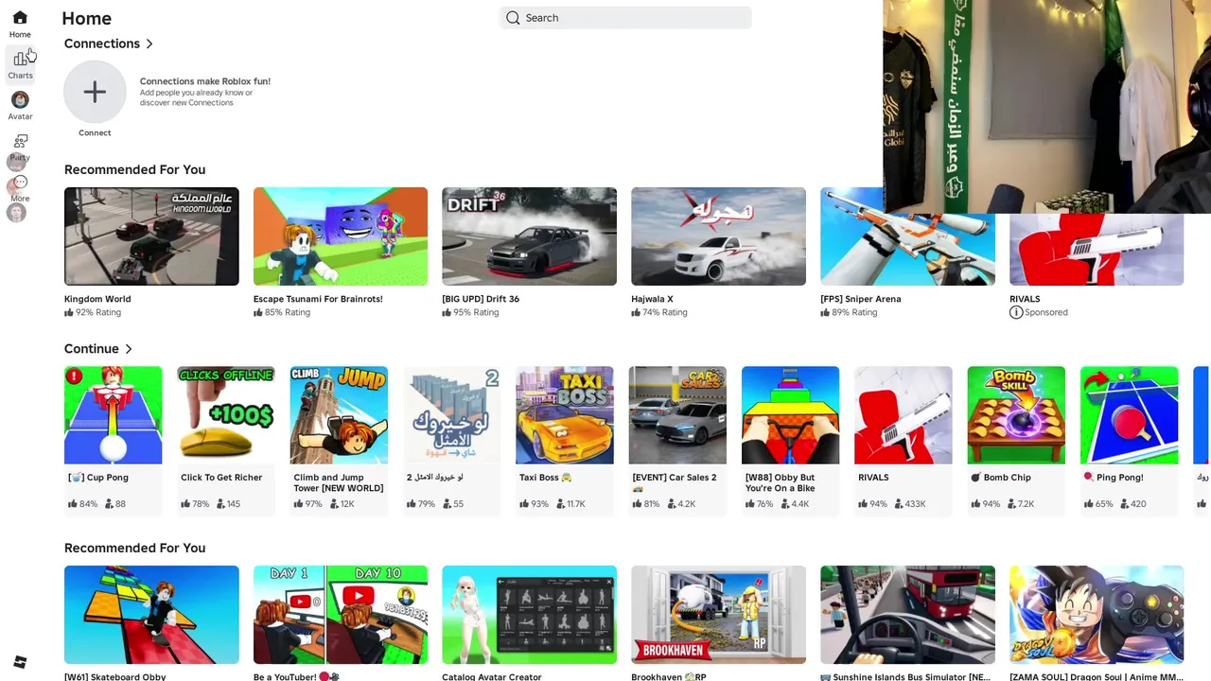Click 'Click To Get Richer' title text
This screenshot has height=681, width=1211.
(221, 478)
